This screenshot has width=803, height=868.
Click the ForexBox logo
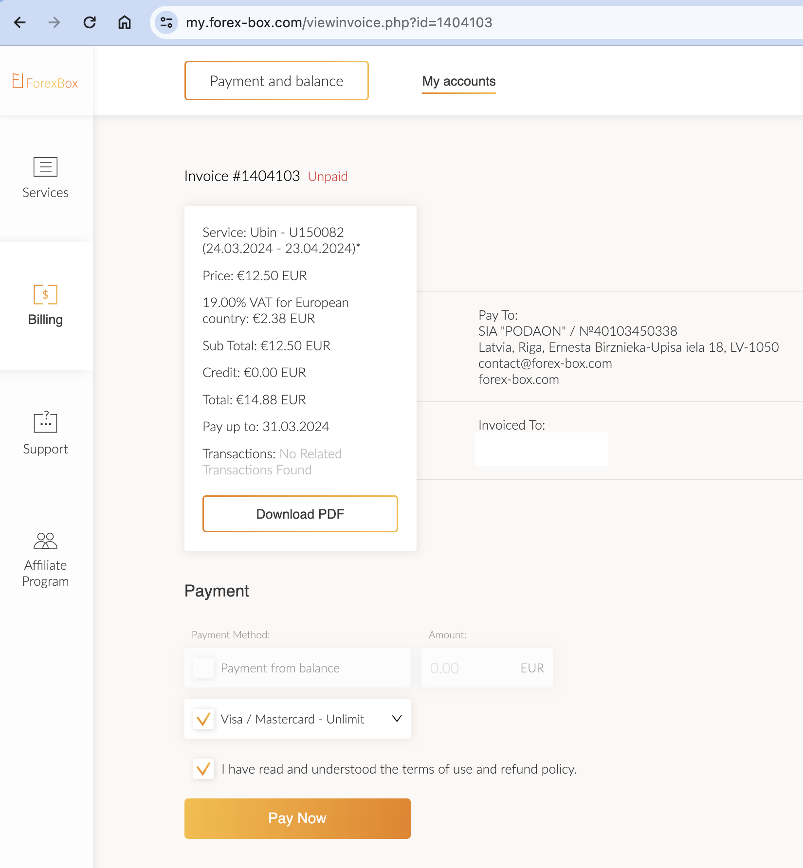pos(45,82)
